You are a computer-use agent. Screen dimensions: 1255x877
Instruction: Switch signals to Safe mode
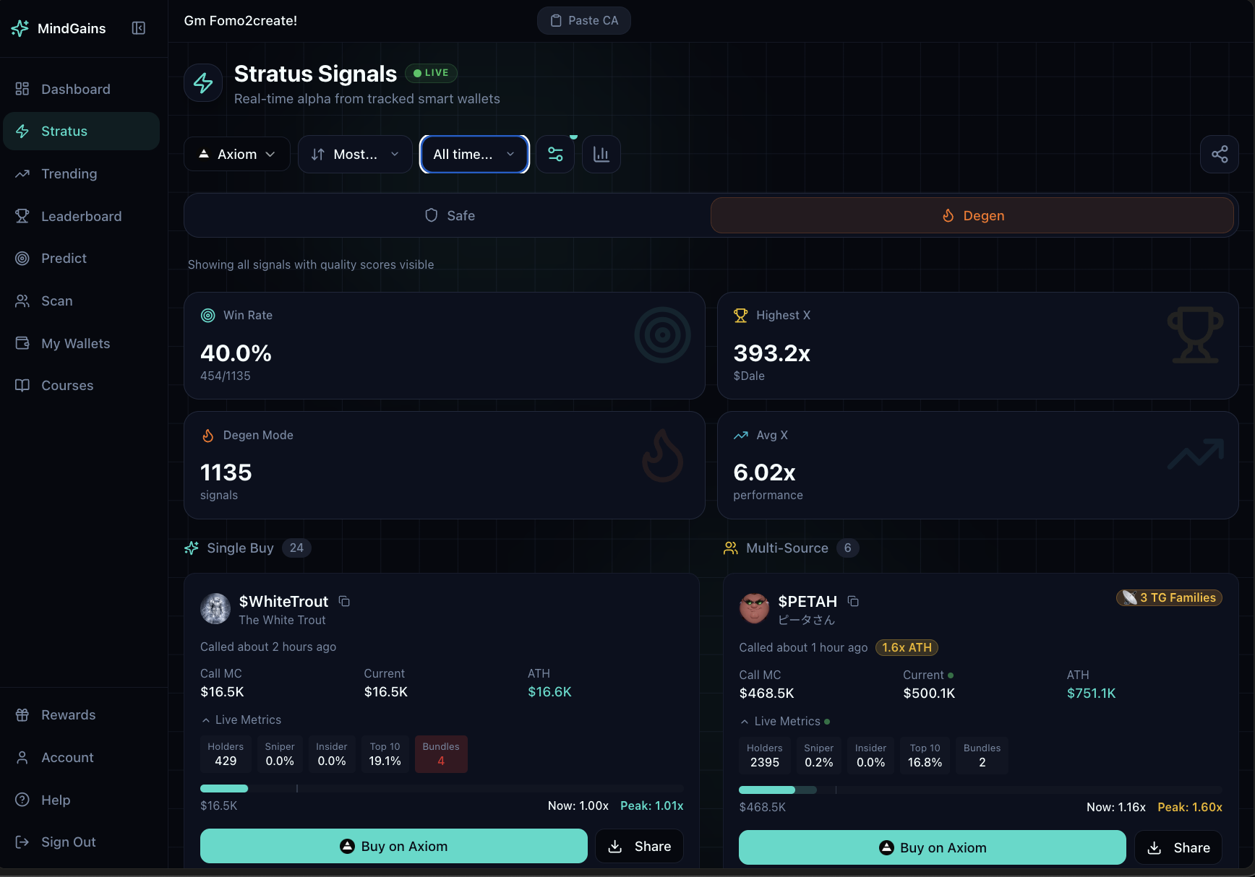point(449,215)
